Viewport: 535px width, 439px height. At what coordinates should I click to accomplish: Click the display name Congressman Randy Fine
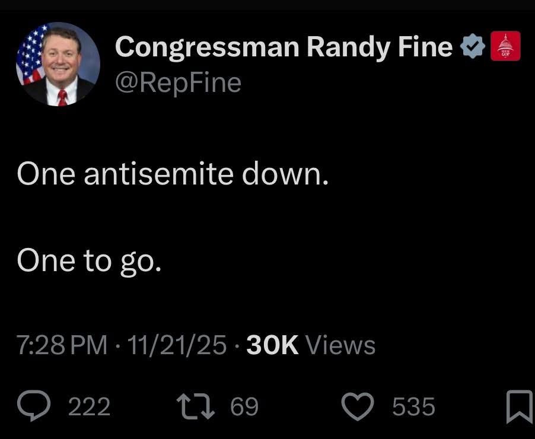[x=284, y=47]
